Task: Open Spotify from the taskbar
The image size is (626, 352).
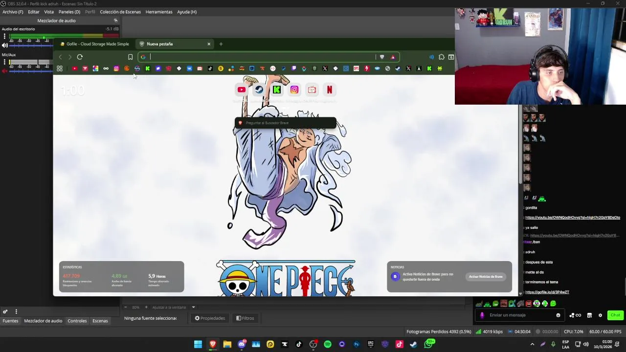Action: click(328, 344)
